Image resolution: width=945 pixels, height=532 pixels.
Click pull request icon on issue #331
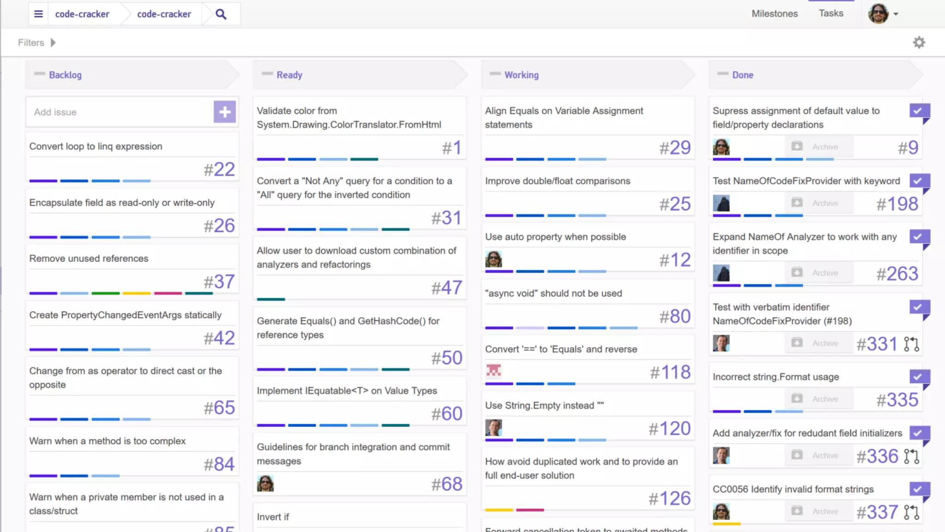pyautogui.click(x=911, y=344)
